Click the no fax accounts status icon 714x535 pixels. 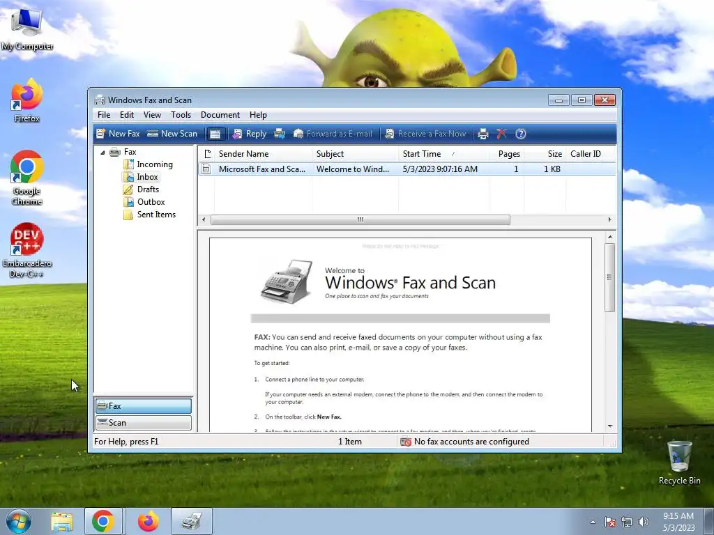(405, 442)
